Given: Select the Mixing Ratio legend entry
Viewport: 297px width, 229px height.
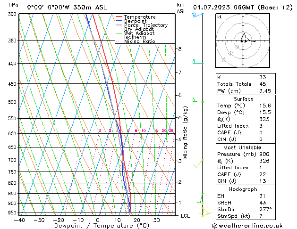Looking at the screenshot, I should (139, 41).
